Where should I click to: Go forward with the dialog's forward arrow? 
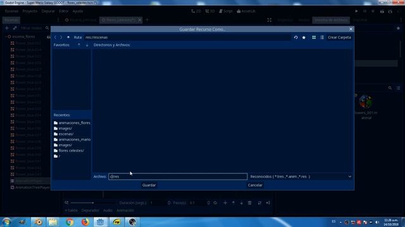tap(61, 37)
